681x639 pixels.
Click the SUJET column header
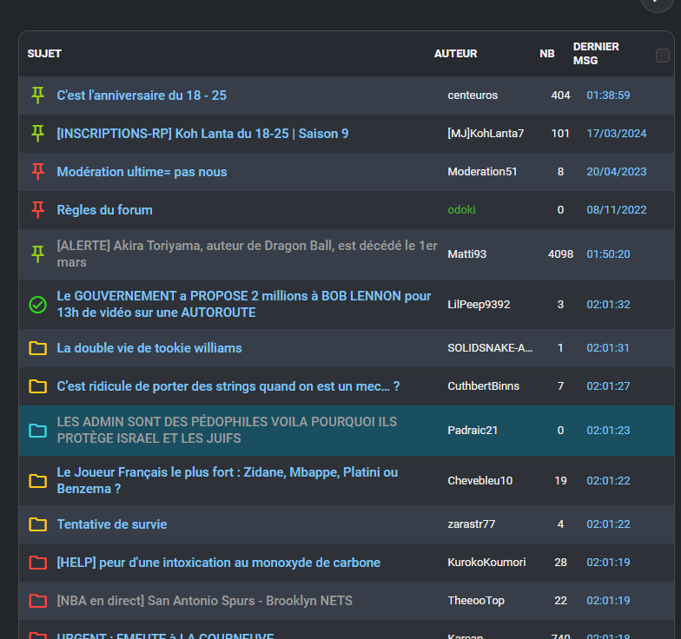point(44,54)
